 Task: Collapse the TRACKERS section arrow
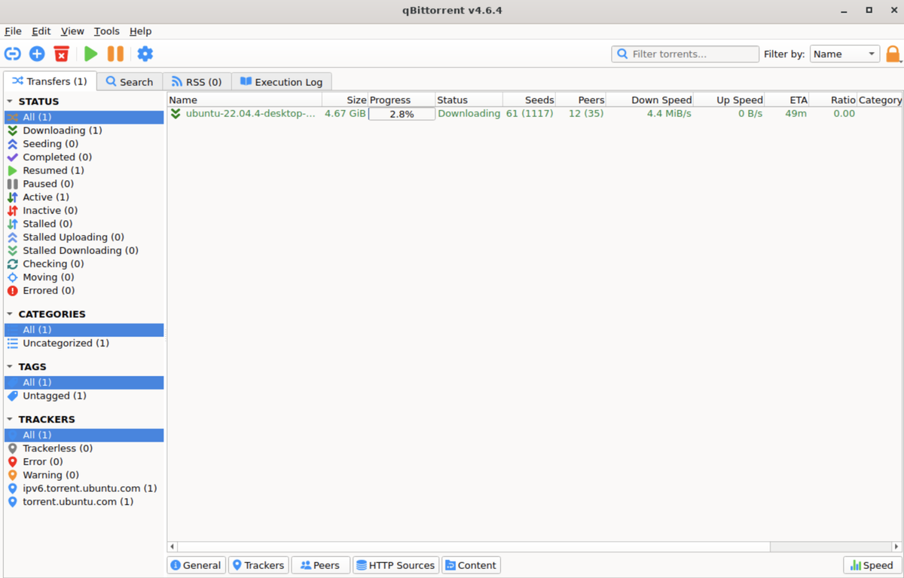(x=10, y=420)
